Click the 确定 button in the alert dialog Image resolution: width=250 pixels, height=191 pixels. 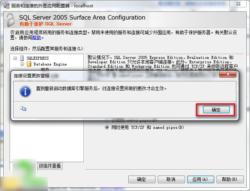coord(216,110)
